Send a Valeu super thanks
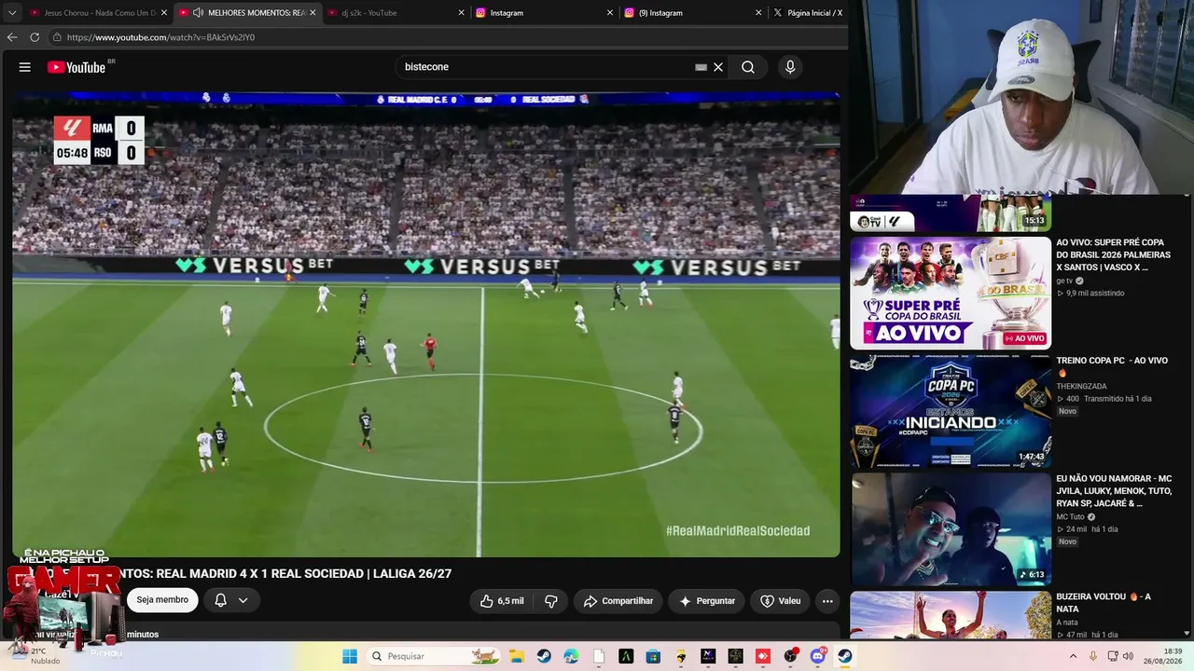Image resolution: width=1194 pixels, height=671 pixels. pyautogui.click(x=781, y=601)
